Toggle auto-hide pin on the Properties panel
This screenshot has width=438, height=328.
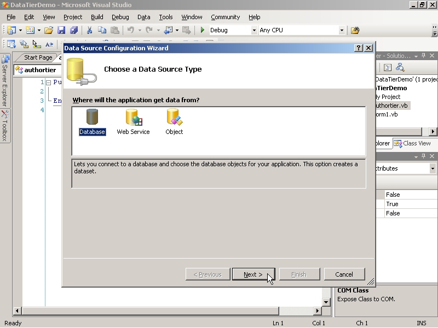pos(424,156)
